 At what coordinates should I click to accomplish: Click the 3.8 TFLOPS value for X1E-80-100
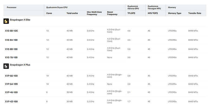pyautogui.click(x=129, y=49)
